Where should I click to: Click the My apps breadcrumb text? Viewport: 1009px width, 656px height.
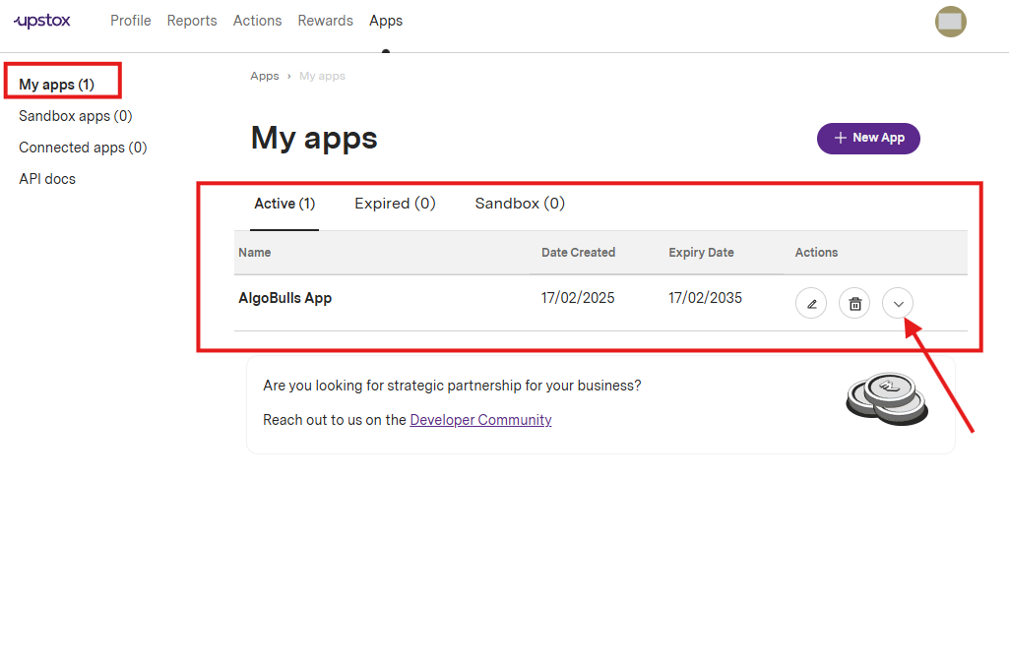323,76
